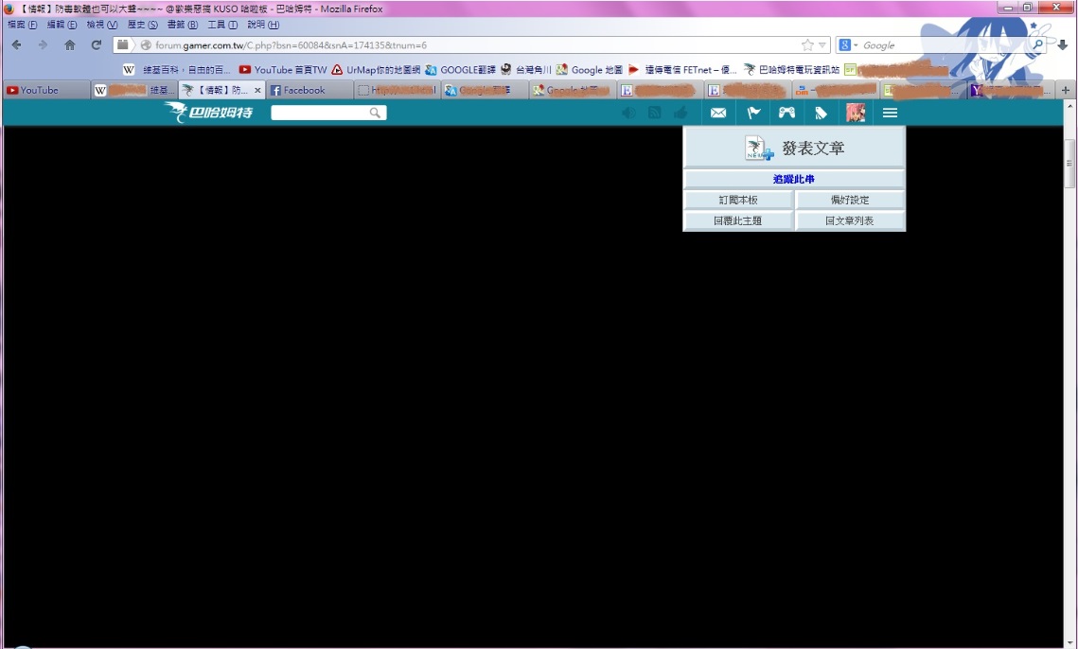Image resolution: width=1078 pixels, height=649 pixels.
Task: Click the forward navigation arrow
Action: click(x=43, y=44)
